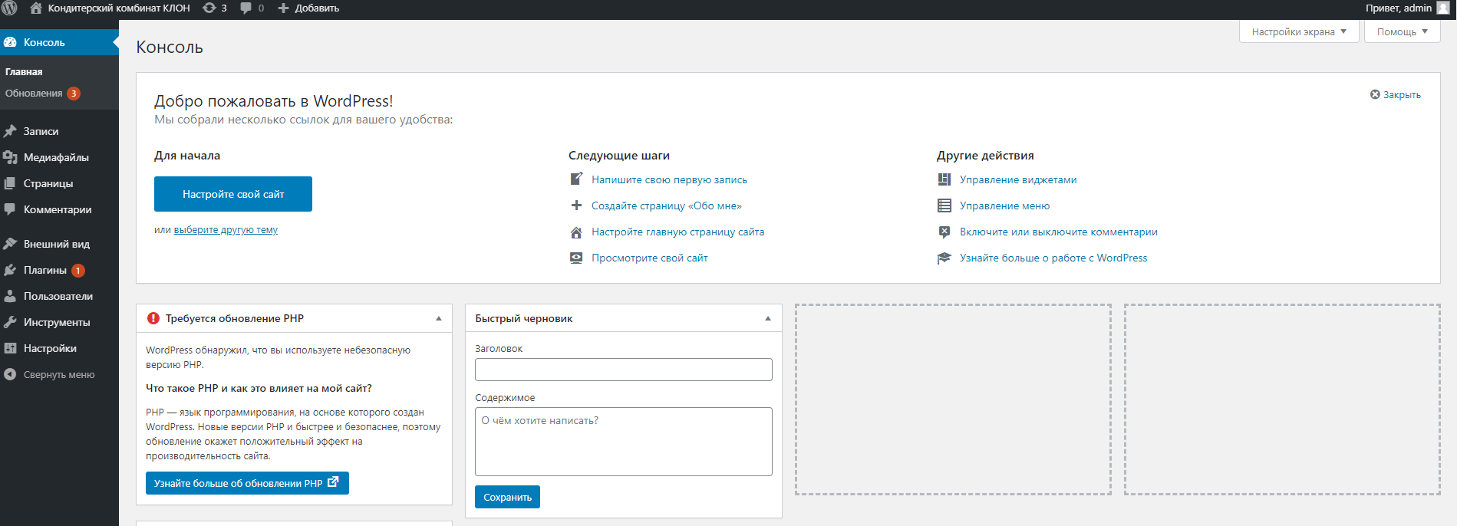Close the welcome panel with Закрыть
The image size is (1457, 526).
[x=1396, y=94]
